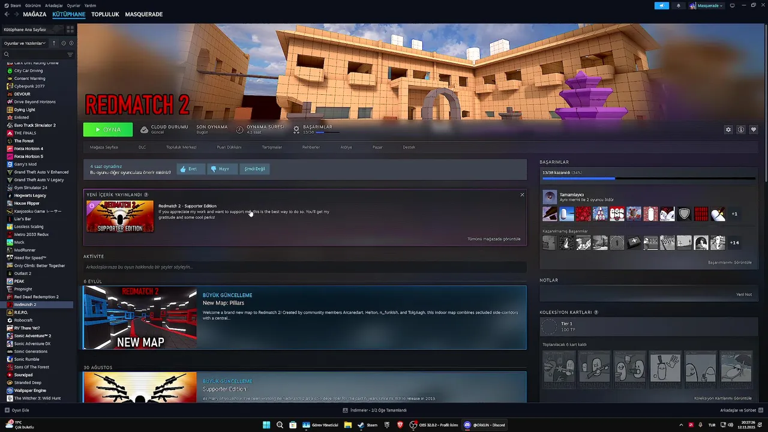This screenshot has width=768, height=432.
Task: Click the green OYNA play button
Action: (108, 130)
